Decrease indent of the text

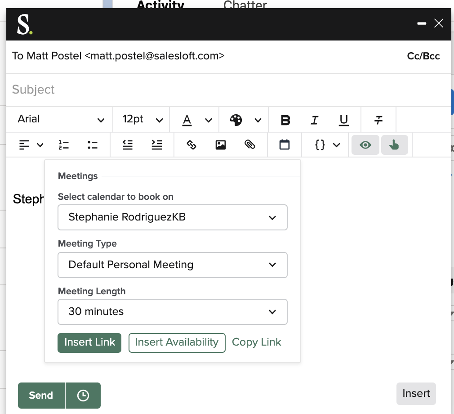[127, 145]
